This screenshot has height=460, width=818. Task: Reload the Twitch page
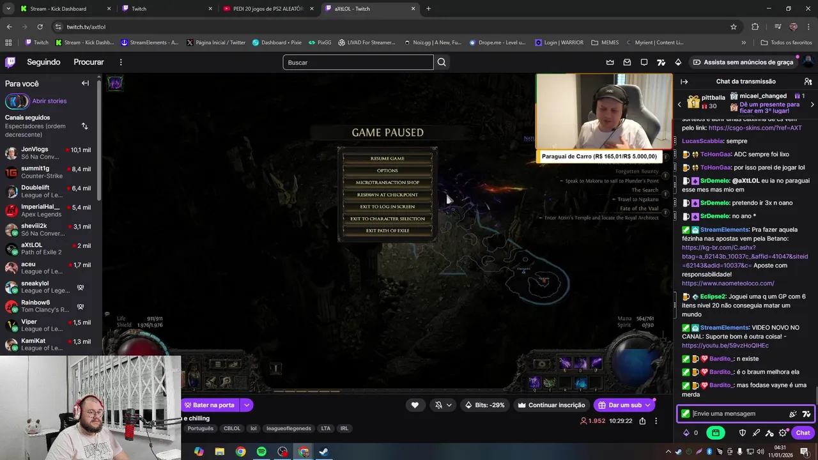(40, 27)
